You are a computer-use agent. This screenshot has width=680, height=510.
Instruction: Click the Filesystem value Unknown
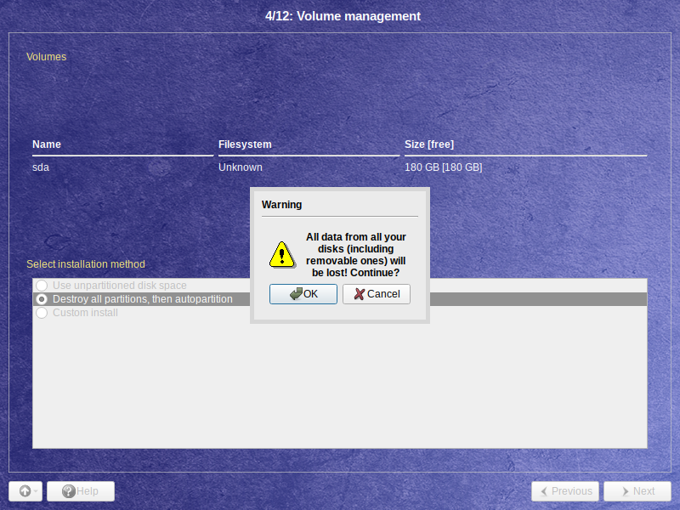coord(241,167)
